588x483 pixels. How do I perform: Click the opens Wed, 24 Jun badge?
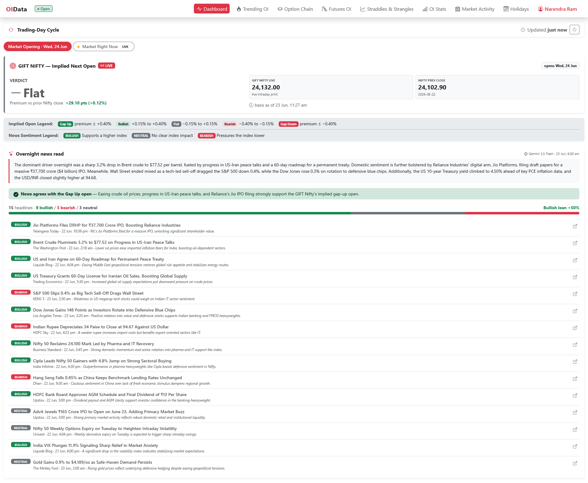tap(560, 66)
